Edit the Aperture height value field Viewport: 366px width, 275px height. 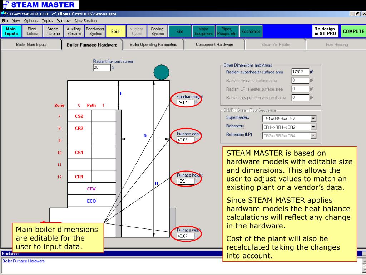pyautogui.click(x=186, y=103)
